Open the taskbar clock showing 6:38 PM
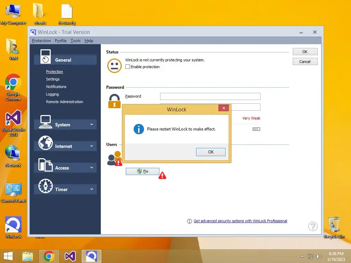The width and height of the screenshot is (351, 263). coord(336,256)
